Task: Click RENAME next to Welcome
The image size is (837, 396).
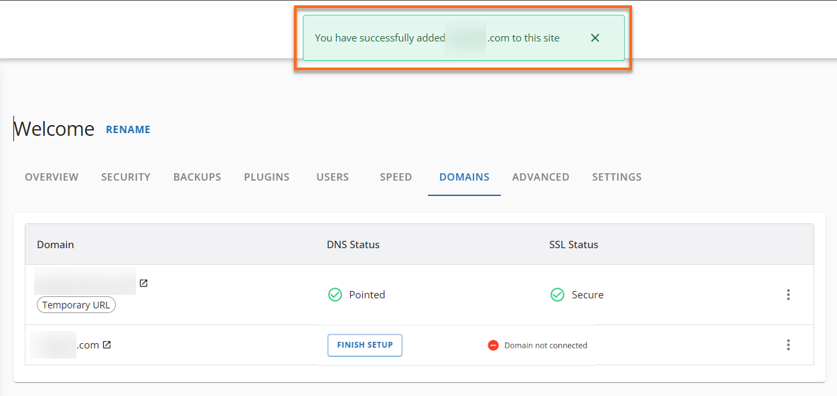Action: [x=128, y=130]
